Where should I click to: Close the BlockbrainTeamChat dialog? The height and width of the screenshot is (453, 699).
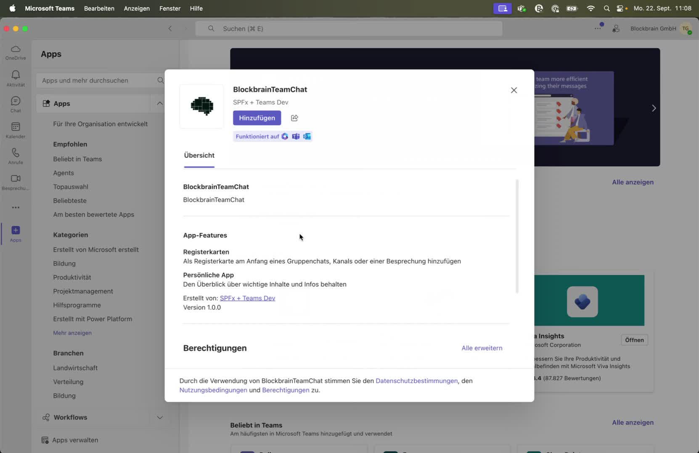(x=514, y=90)
